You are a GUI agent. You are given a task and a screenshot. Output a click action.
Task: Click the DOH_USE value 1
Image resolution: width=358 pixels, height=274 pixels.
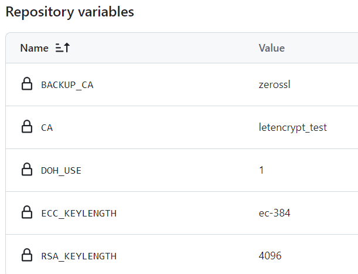(261, 170)
